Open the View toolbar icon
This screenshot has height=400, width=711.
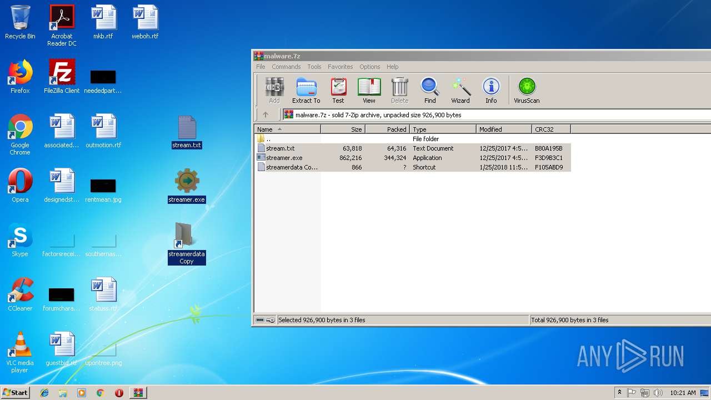tap(369, 91)
